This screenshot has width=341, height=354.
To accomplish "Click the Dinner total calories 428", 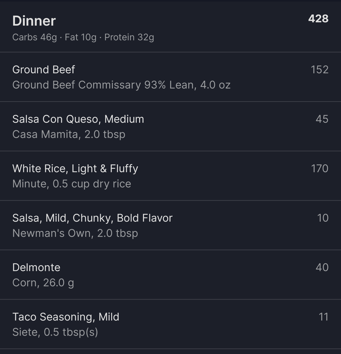I will 318,19.
